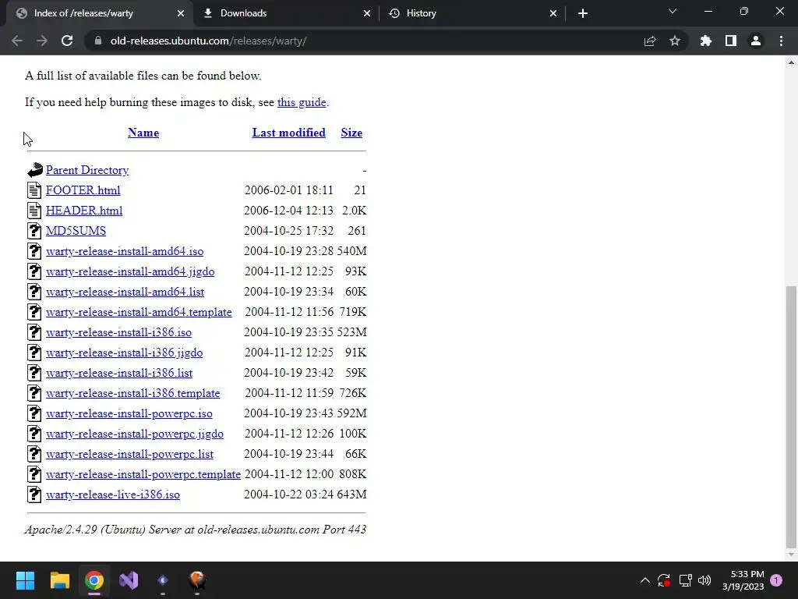798x599 pixels.
Task: Open the Chrome profile avatar
Action: [x=756, y=41]
